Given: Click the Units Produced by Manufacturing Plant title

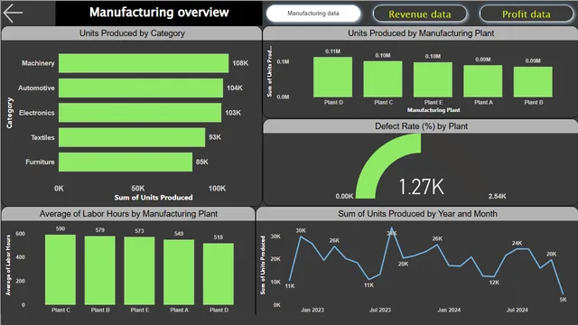Looking at the screenshot, I should click(x=421, y=33).
